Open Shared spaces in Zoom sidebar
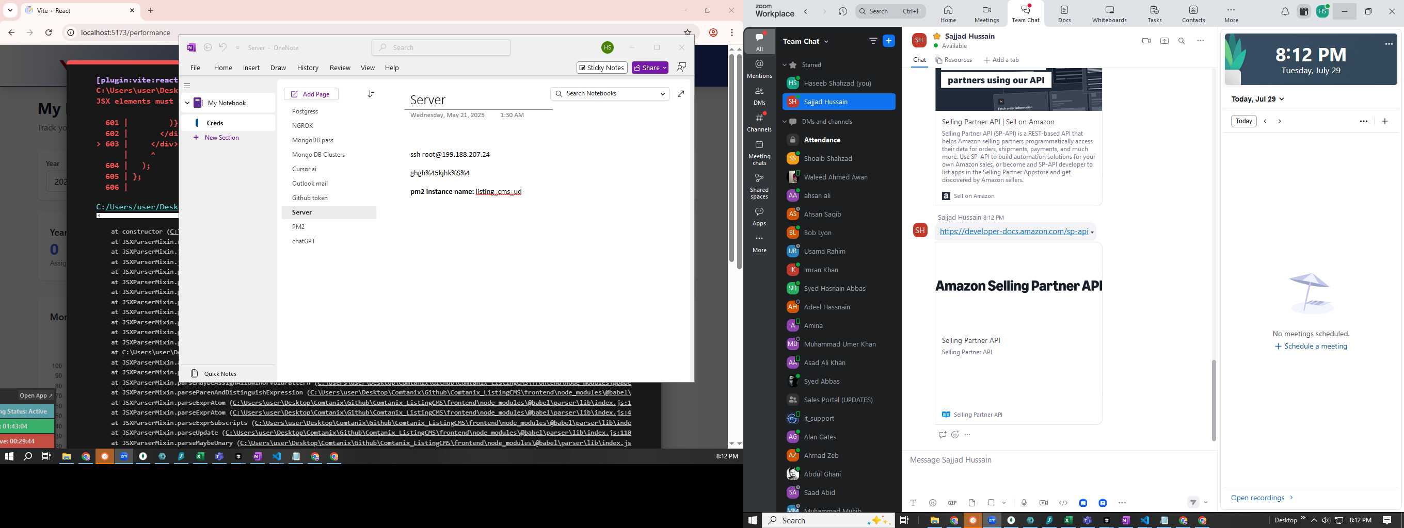 (x=759, y=186)
